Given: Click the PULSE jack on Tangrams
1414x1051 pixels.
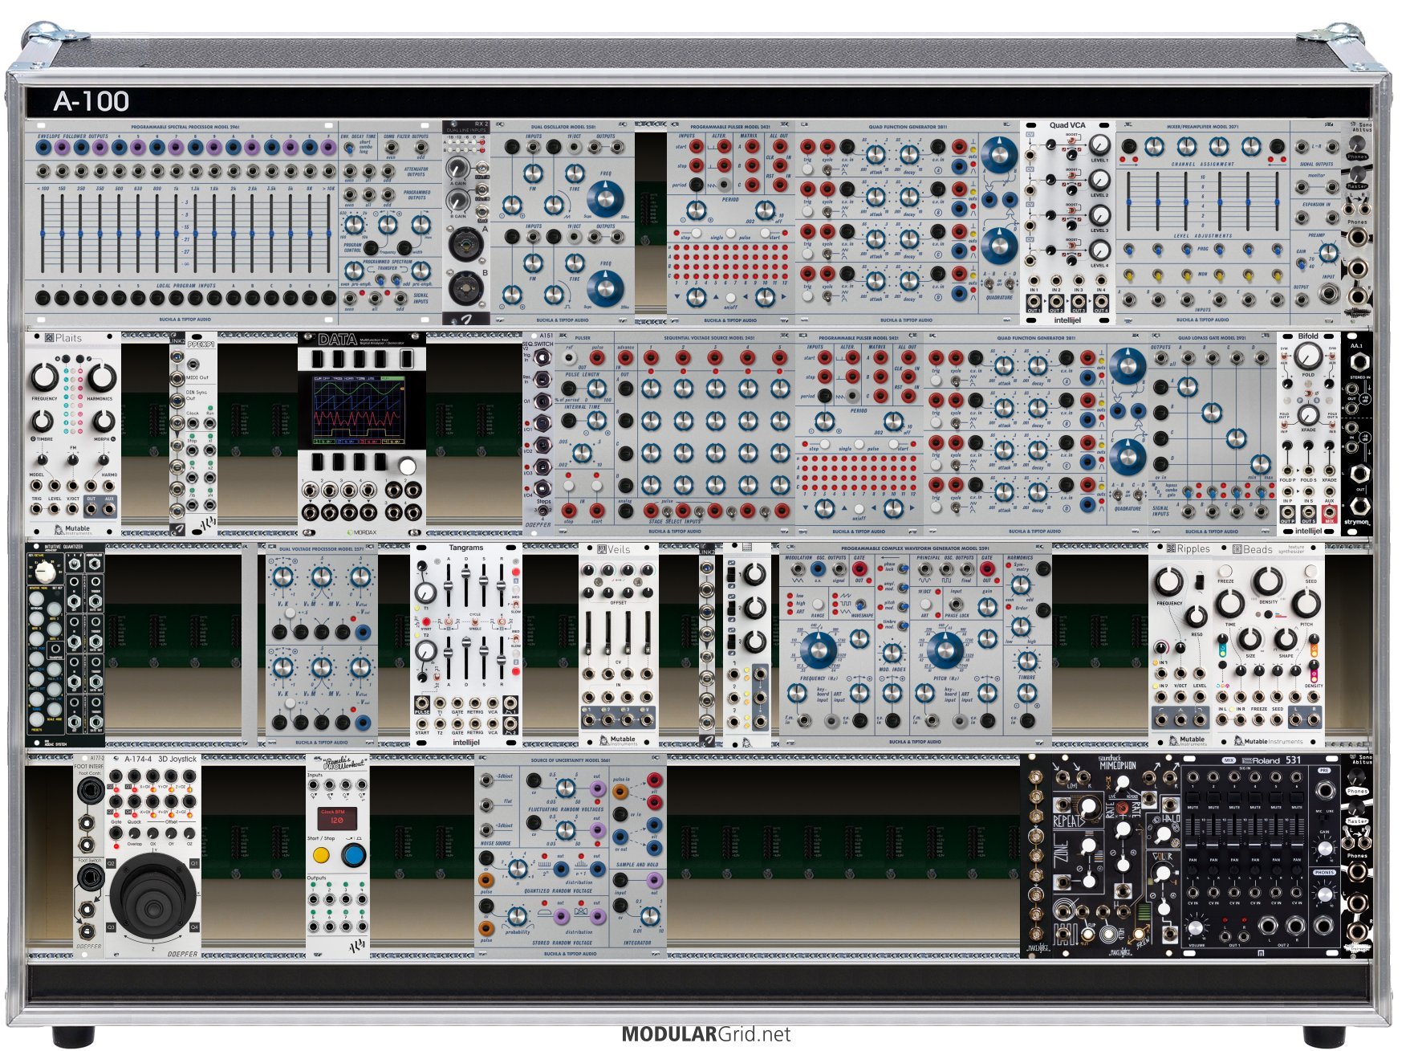Looking at the screenshot, I should point(422,703).
